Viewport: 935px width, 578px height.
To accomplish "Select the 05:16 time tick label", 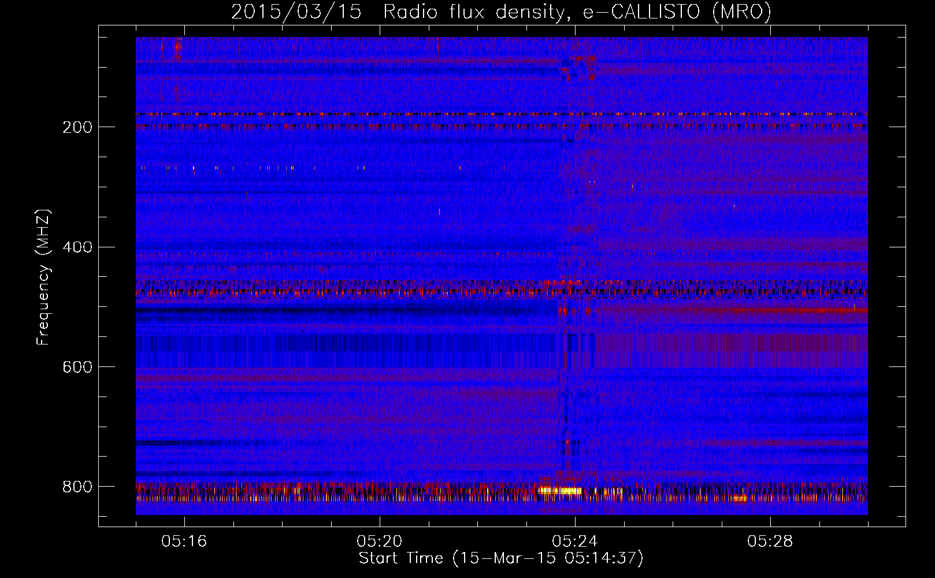I will [x=184, y=542].
